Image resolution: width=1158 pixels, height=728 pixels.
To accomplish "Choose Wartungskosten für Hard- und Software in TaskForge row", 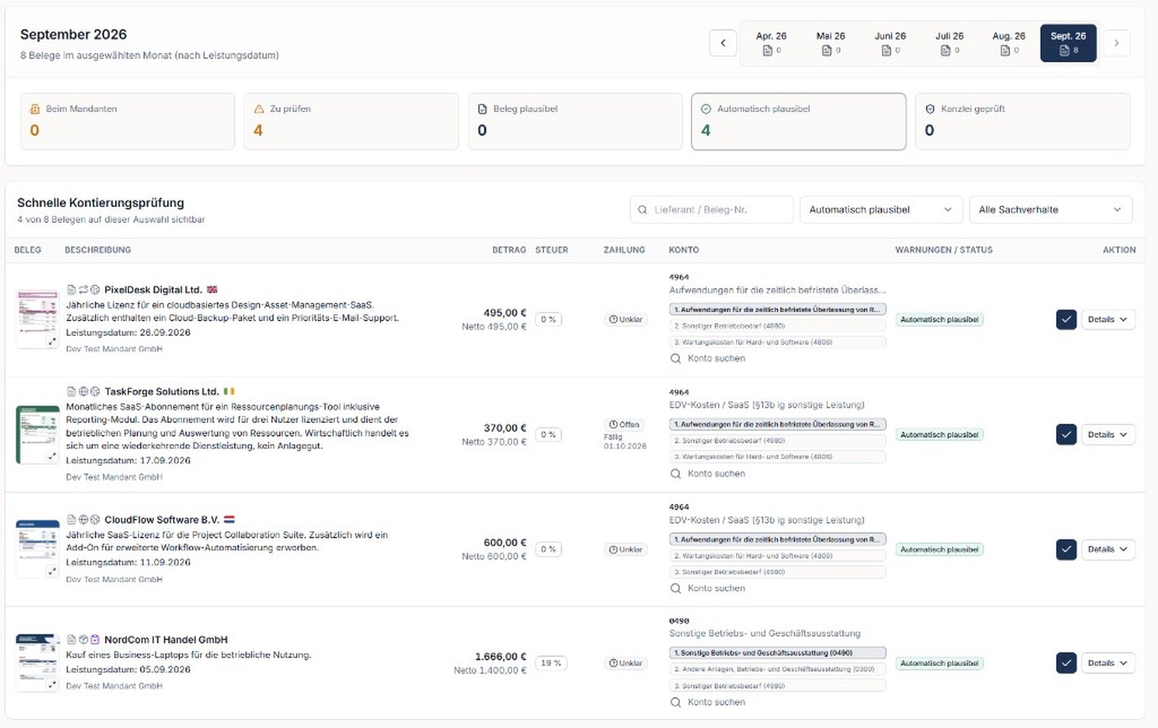I will [778, 457].
